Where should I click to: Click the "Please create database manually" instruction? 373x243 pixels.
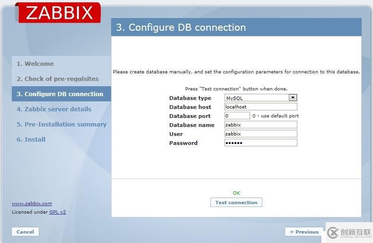(236, 72)
